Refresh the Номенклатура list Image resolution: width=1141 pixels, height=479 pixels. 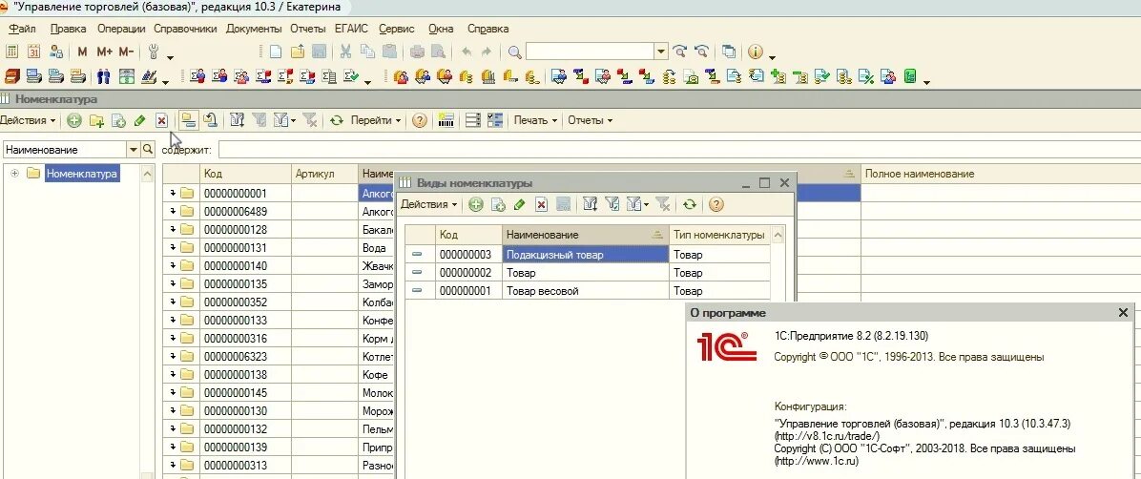[x=336, y=121]
